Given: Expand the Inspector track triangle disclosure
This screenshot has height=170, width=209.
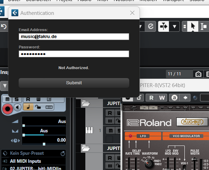Looking at the screenshot, I should [5, 86].
